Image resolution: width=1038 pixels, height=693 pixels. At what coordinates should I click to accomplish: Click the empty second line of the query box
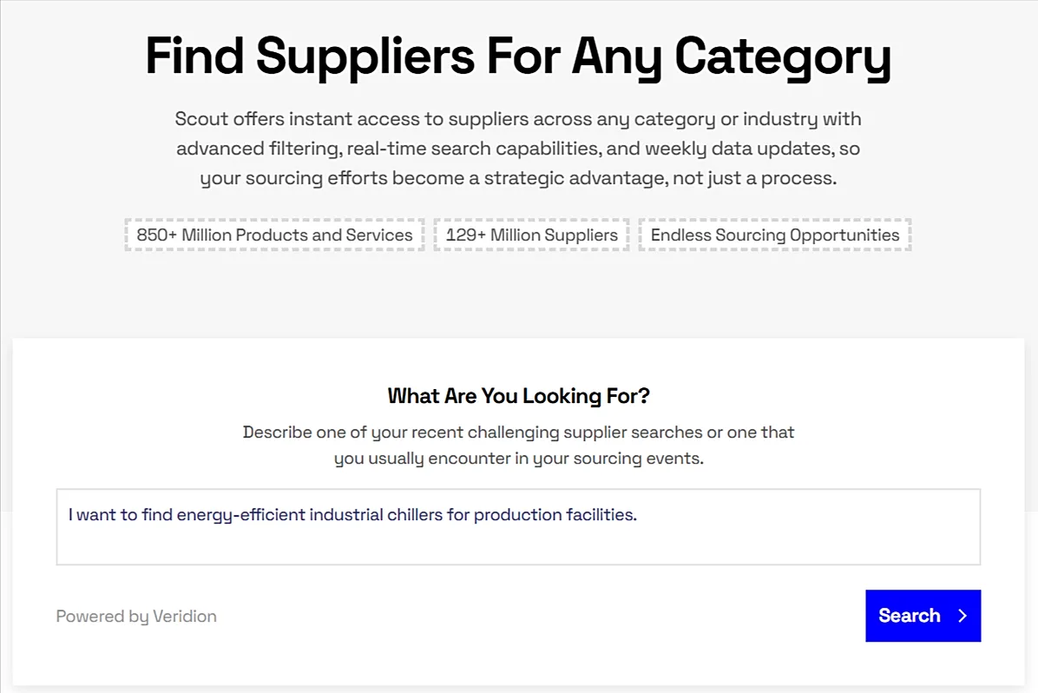518,544
